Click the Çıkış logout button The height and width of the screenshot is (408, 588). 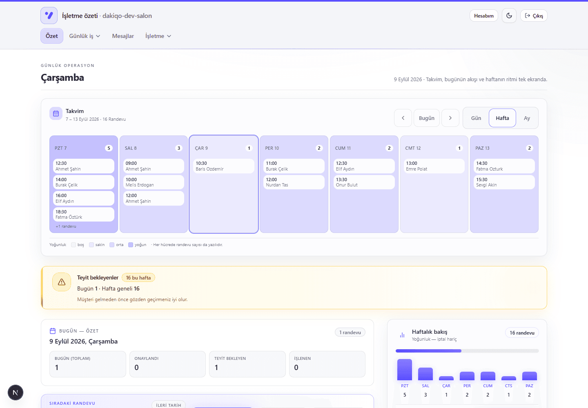[x=534, y=16]
